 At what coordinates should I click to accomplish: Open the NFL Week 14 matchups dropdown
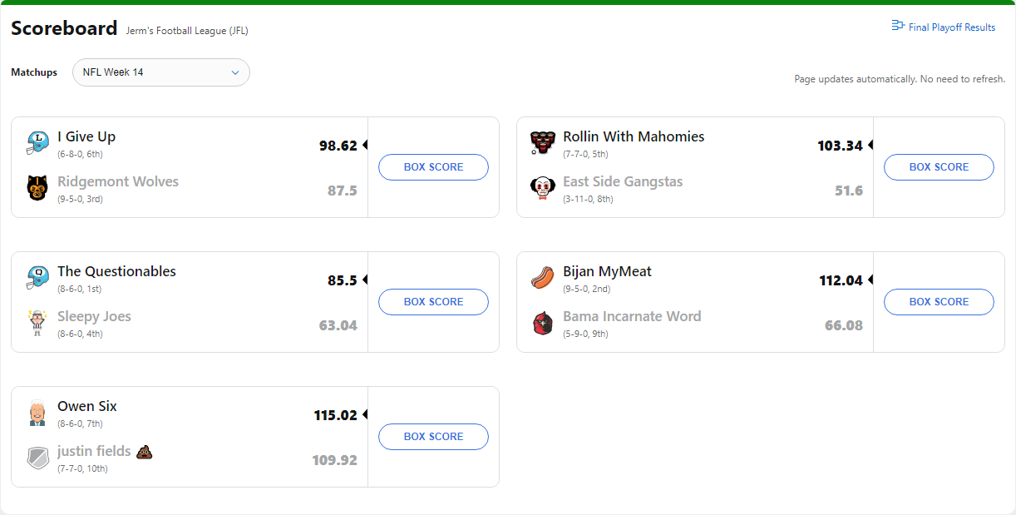161,72
